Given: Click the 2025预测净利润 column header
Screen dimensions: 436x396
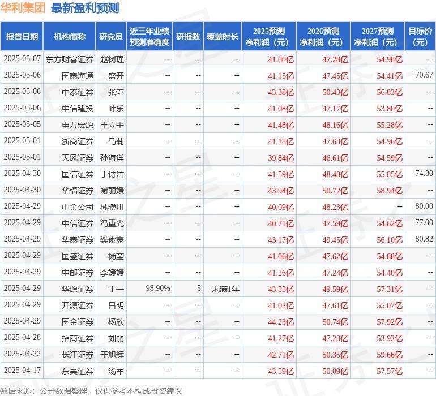Looking at the screenshot, I should 269,36.
